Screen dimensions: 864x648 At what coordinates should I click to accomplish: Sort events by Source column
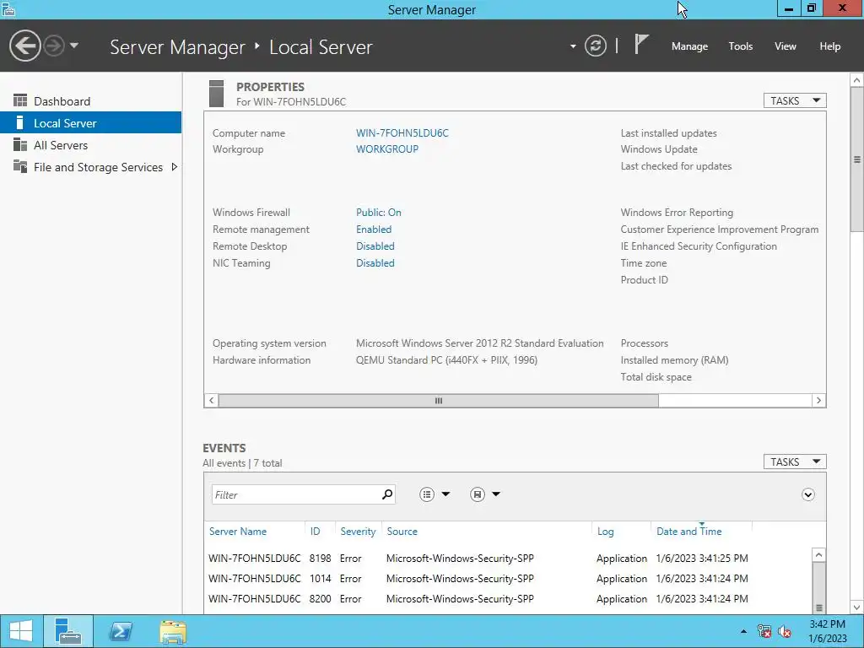(x=402, y=532)
